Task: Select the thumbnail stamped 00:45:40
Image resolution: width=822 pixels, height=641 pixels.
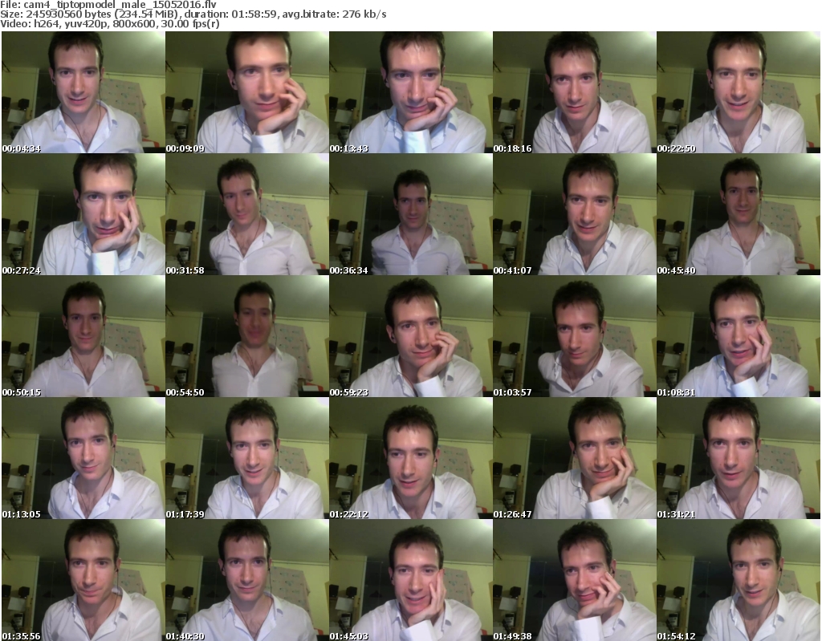Action: click(739, 214)
